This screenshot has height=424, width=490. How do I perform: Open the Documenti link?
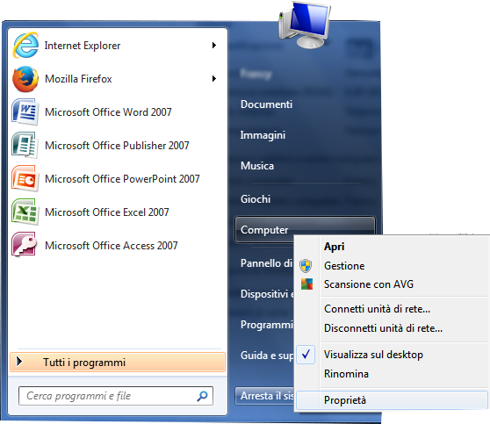(267, 104)
